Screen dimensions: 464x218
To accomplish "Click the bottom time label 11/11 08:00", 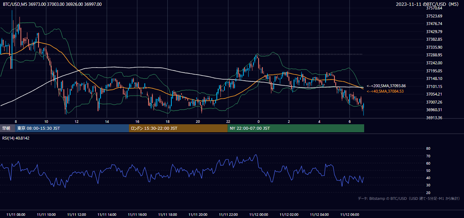I will (16, 214).
